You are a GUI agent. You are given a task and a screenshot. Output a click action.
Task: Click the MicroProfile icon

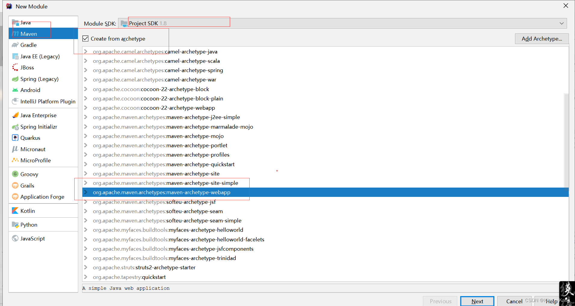point(15,160)
